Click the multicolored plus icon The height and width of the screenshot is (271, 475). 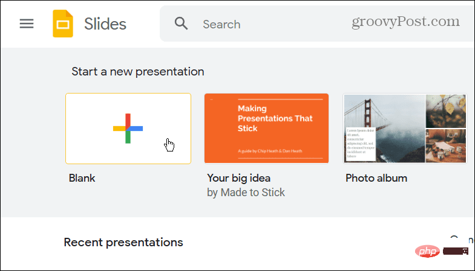128,129
